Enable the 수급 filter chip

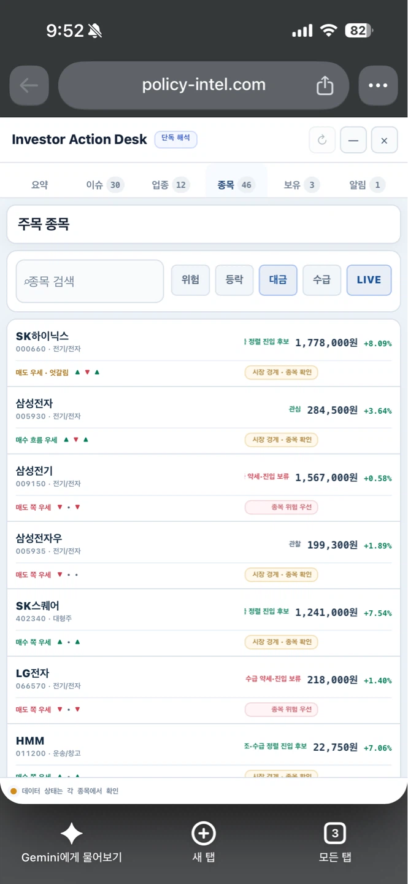(x=322, y=280)
